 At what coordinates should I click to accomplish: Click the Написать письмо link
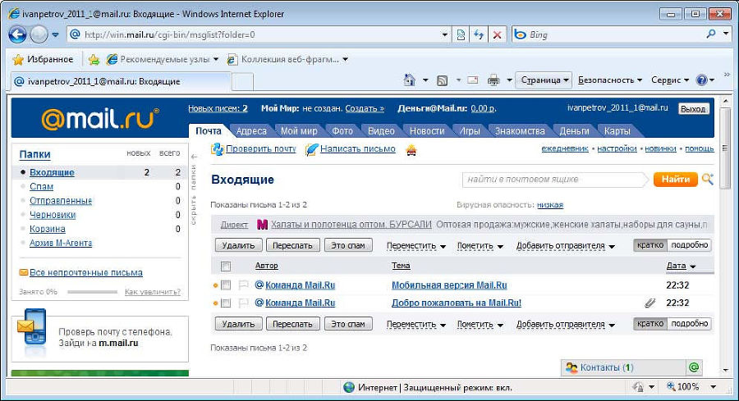click(357, 149)
